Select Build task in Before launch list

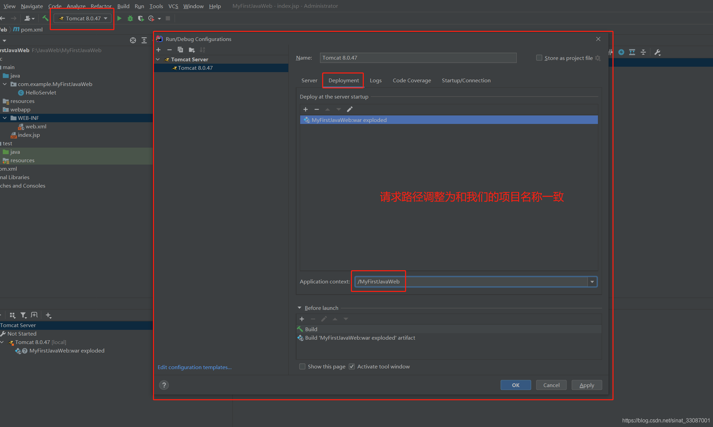click(449, 329)
